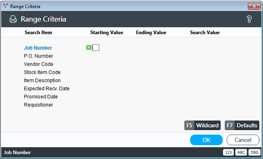
Task: Click the F7 Defaults button
Action: [242, 125]
